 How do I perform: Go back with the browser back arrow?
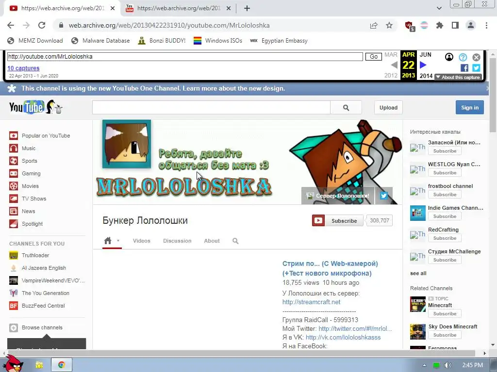coord(11,25)
